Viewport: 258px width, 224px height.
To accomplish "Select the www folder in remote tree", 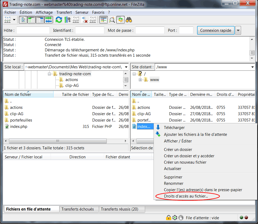I will click(x=154, y=80).
